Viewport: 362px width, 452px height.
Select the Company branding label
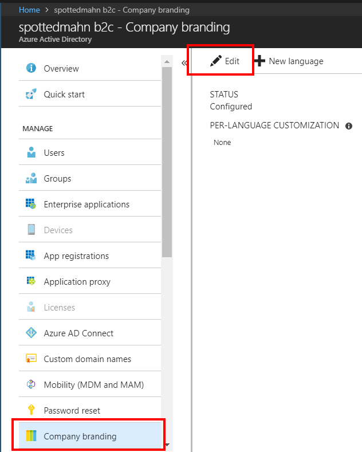click(x=80, y=437)
